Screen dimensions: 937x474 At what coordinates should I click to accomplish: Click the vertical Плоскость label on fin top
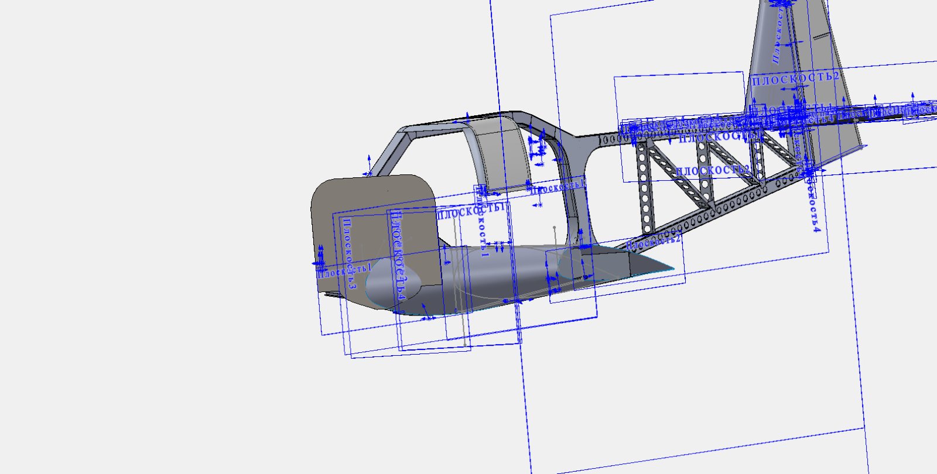click(x=778, y=35)
